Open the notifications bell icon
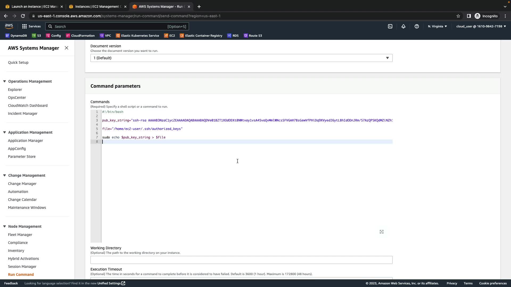 point(403,26)
